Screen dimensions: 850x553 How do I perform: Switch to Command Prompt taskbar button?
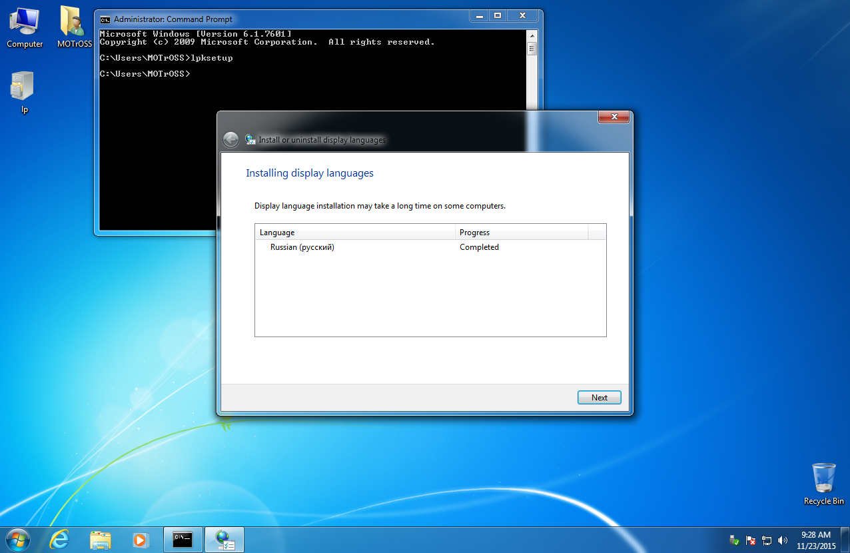[183, 539]
